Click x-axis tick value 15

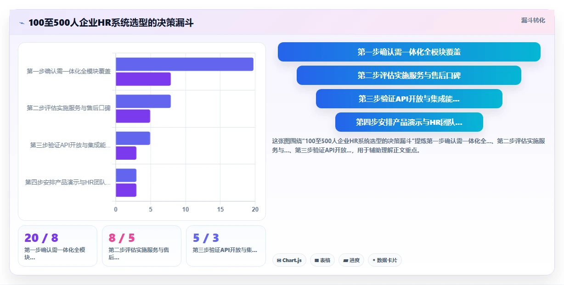[220, 209]
